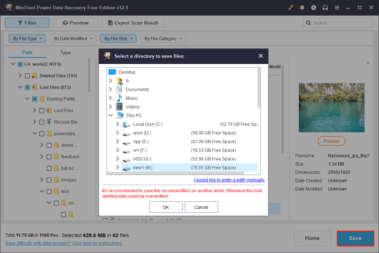Image resolution: width=379 pixels, height=253 pixels.
Task: Open the notification bell icon
Action: (302, 8)
